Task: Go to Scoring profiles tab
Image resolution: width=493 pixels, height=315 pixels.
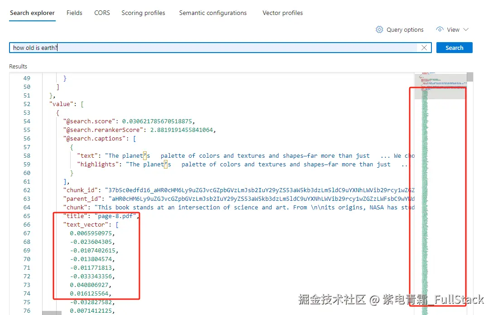Action: tap(144, 13)
